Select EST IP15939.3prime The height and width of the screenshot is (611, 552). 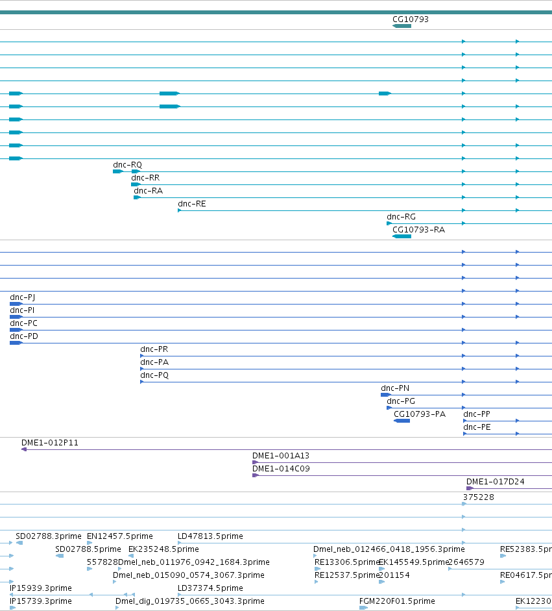click(40, 588)
